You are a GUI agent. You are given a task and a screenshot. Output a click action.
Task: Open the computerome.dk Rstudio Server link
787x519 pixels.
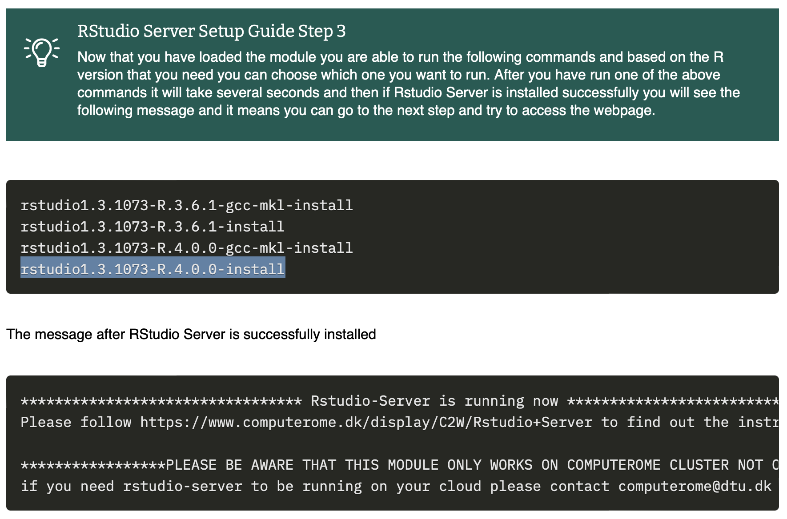tap(365, 422)
